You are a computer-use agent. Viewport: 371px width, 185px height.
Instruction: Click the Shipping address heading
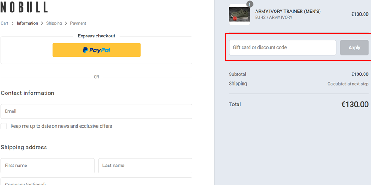[24, 148]
